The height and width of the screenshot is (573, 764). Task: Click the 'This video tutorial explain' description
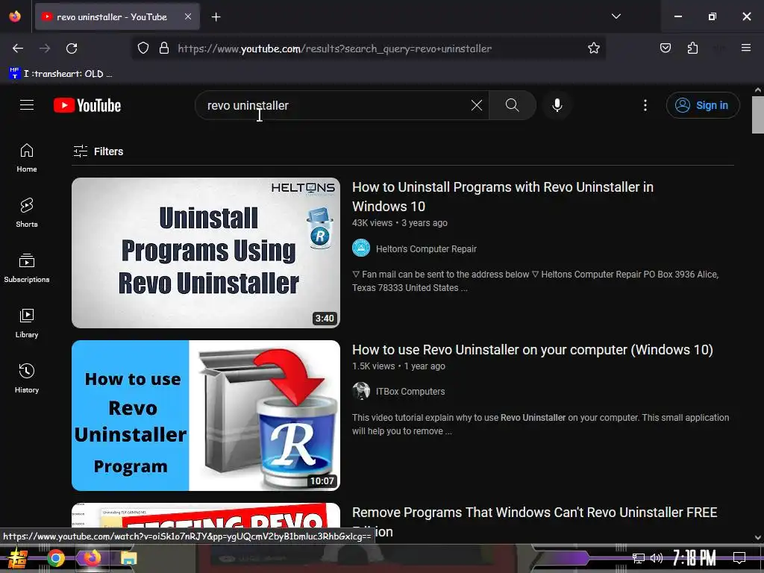(x=540, y=425)
